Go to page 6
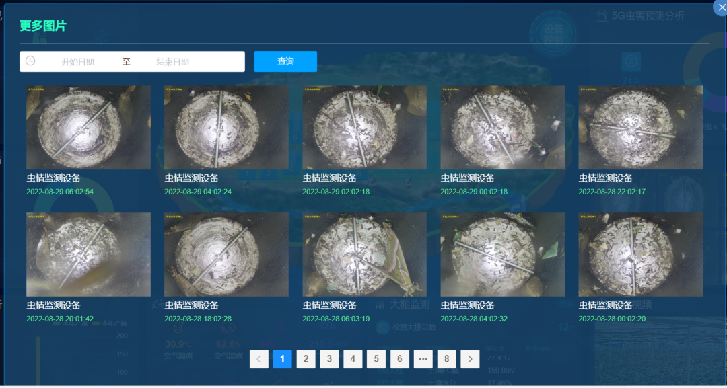727x388 pixels. (x=400, y=359)
